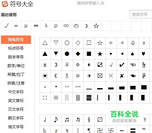Open the 中文字符 category
The width and height of the screenshot is (152, 133).
pos(16,92)
